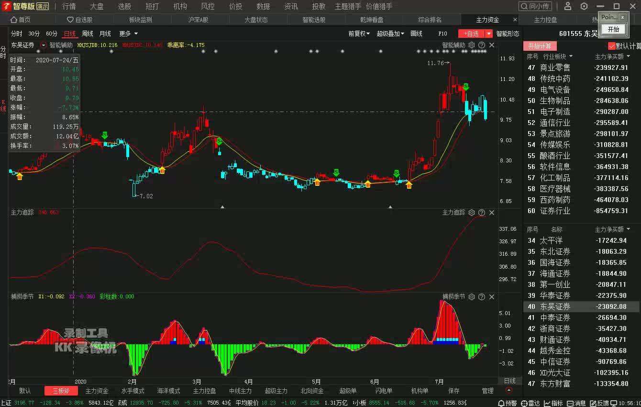Screen dimensions: 641x407
Task: Switch chart period to 月线
Action: point(105,34)
